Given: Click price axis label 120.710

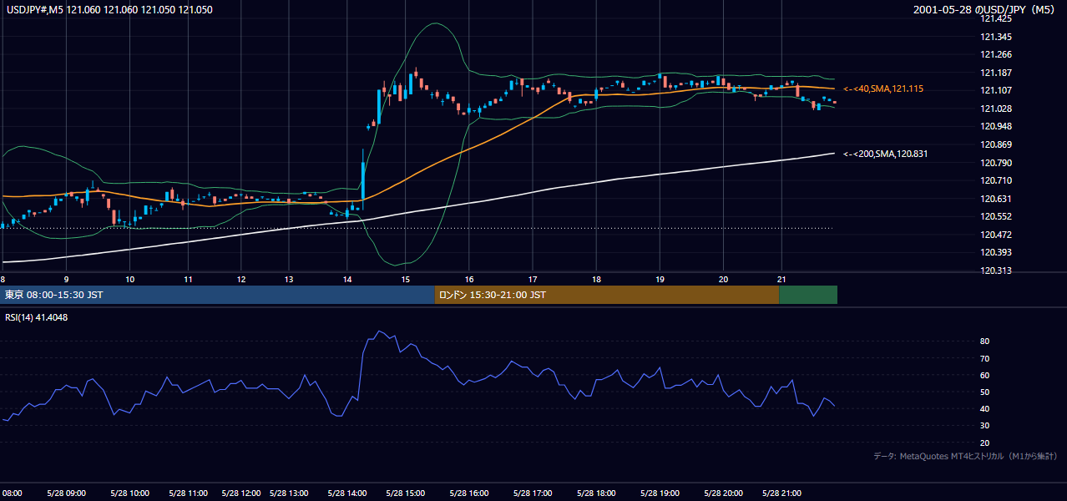Looking at the screenshot, I should click(x=996, y=180).
